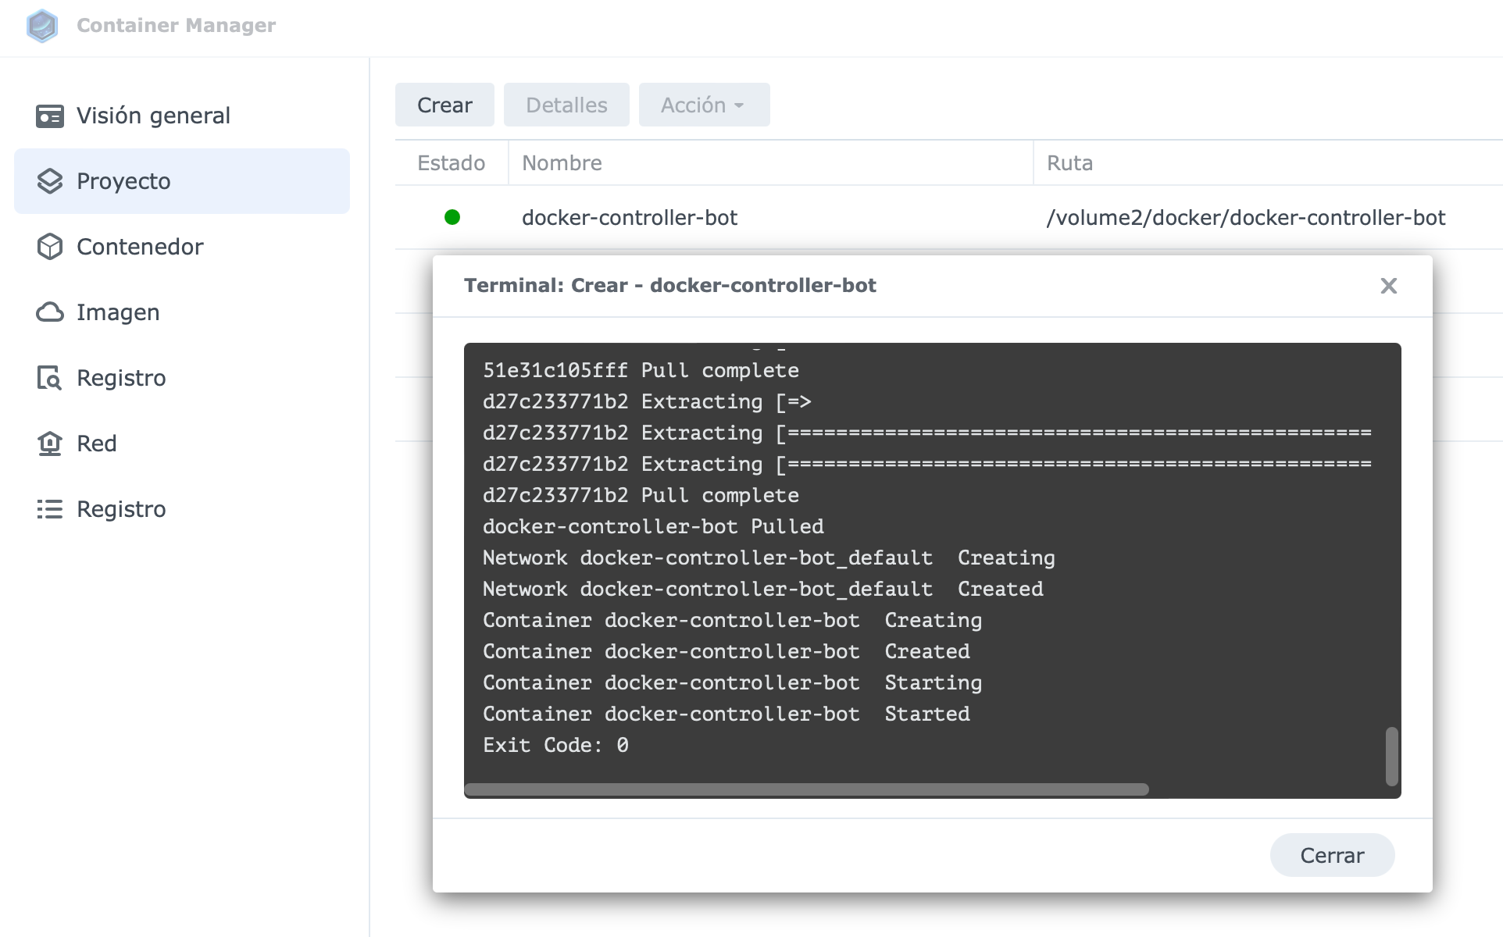This screenshot has width=1503, height=937.
Task: Sort by the Estado column header
Action: [x=452, y=162]
